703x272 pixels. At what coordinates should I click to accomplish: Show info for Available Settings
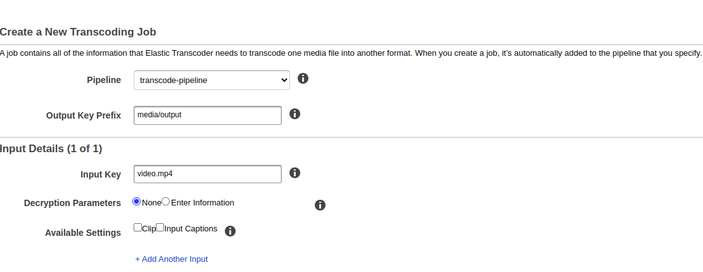(x=231, y=231)
